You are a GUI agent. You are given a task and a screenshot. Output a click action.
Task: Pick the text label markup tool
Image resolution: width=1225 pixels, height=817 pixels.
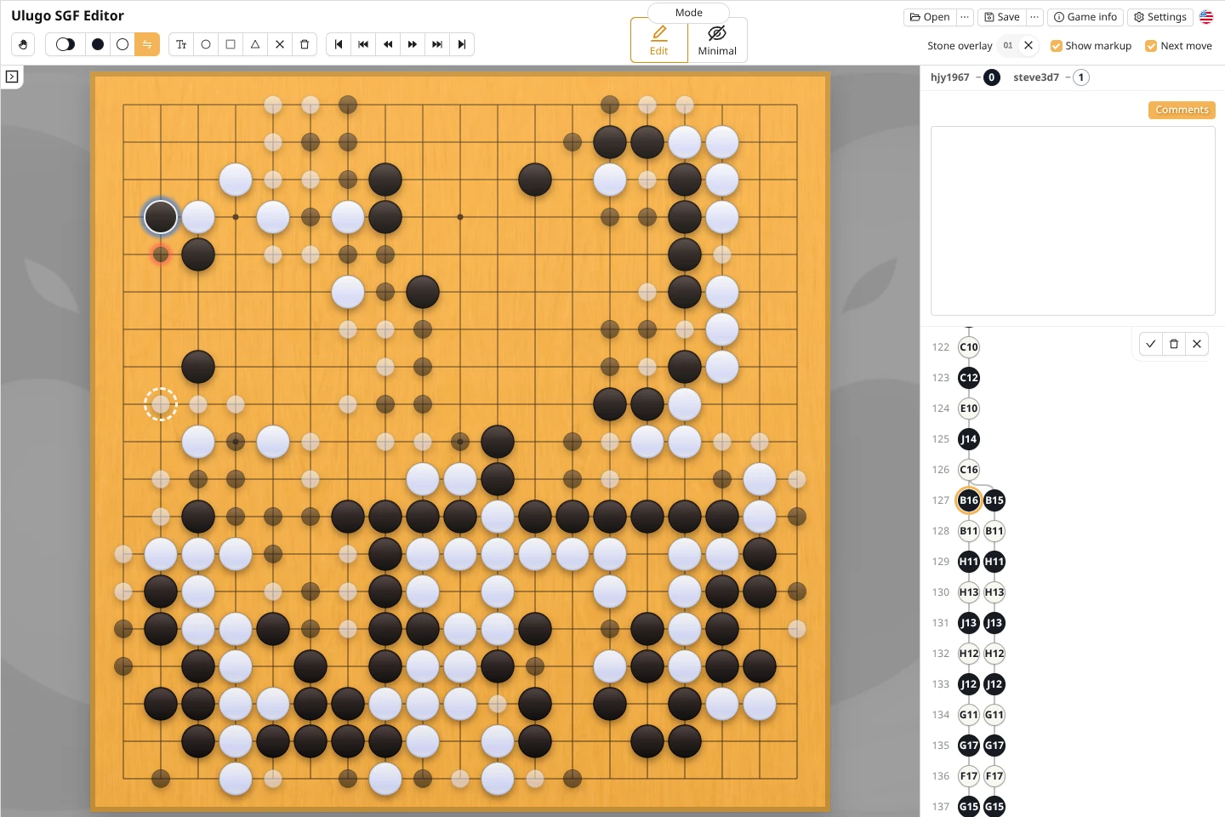[181, 44]
